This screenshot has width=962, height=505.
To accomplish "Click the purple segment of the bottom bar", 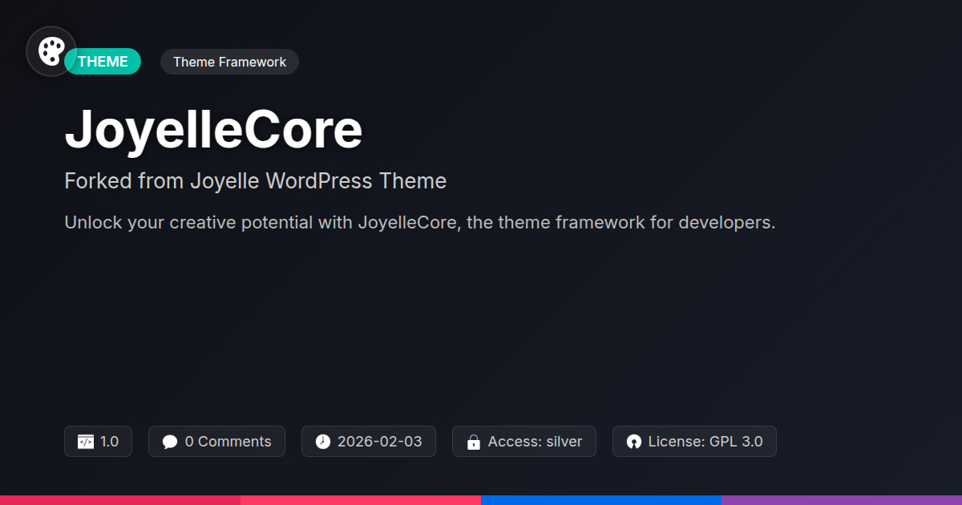I will pos(842,499).
